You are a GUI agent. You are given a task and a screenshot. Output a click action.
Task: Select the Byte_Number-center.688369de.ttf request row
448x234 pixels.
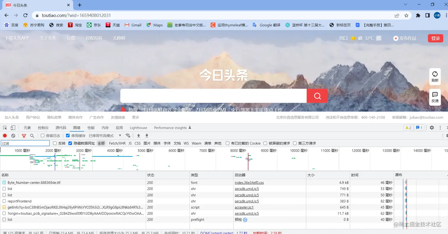pyautogui.click(x=197, y=183)
